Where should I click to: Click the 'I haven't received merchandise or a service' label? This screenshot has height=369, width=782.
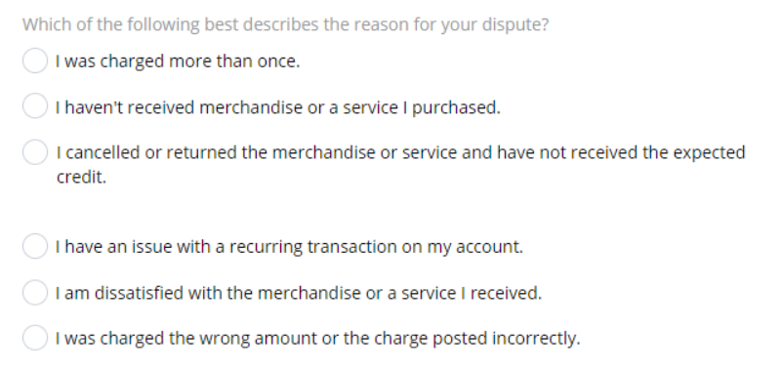tap(278, 107)
